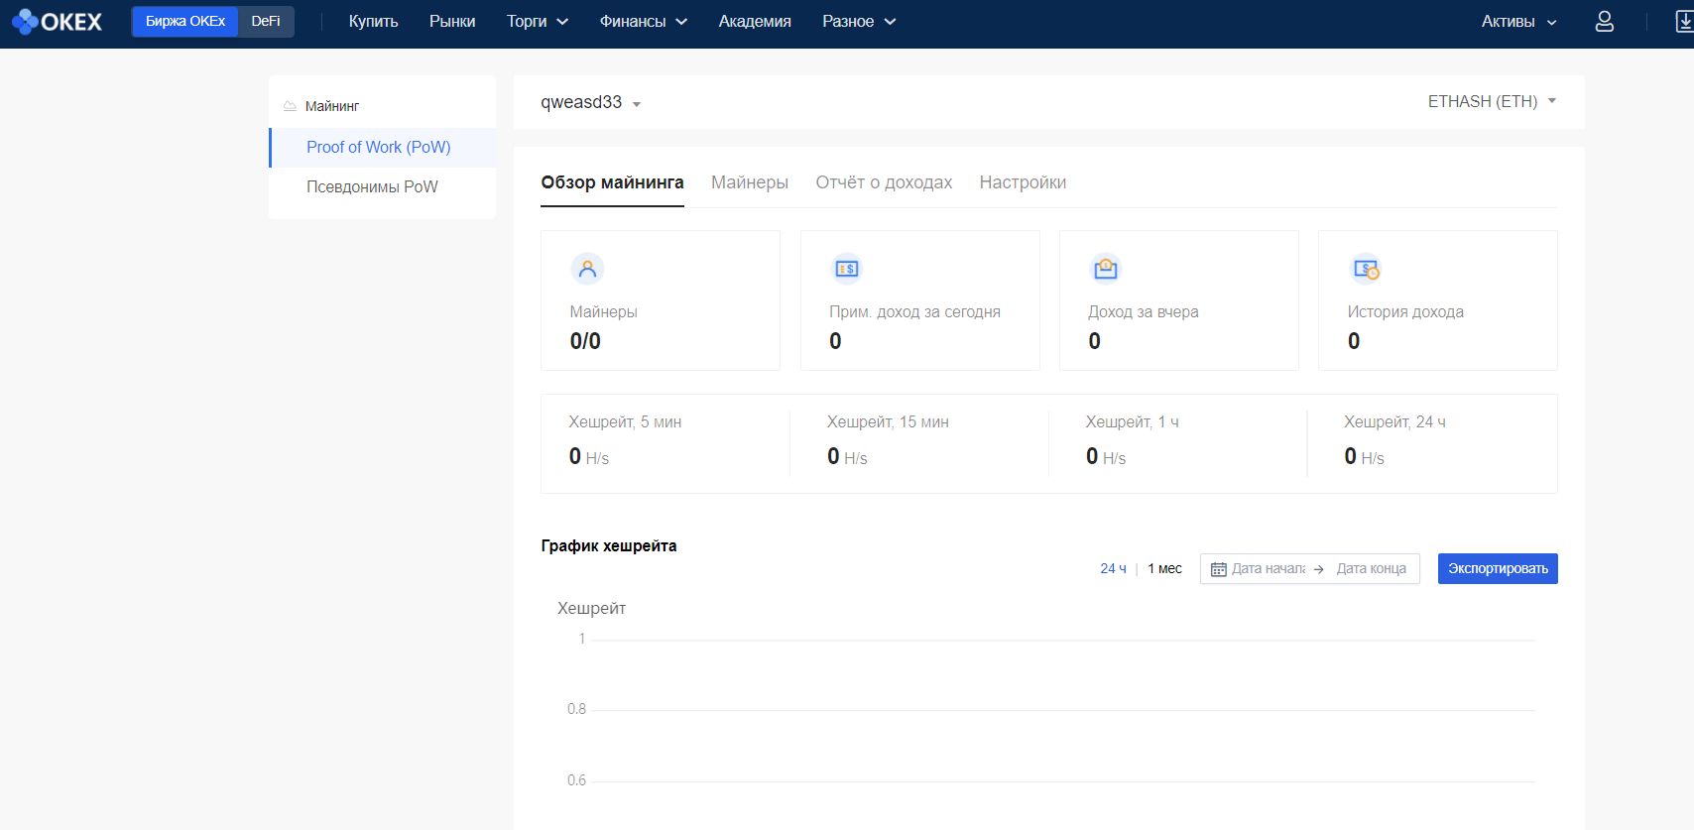Image resolution: width=1694 pixels, height=830 pixels.
Task: Switch to the Майнеры tab
Action: click(x=750, y=182)
